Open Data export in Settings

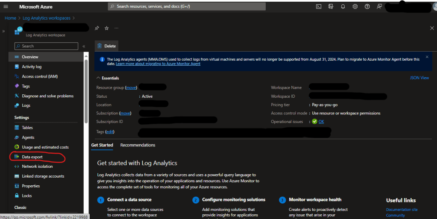tap(32, 157)
